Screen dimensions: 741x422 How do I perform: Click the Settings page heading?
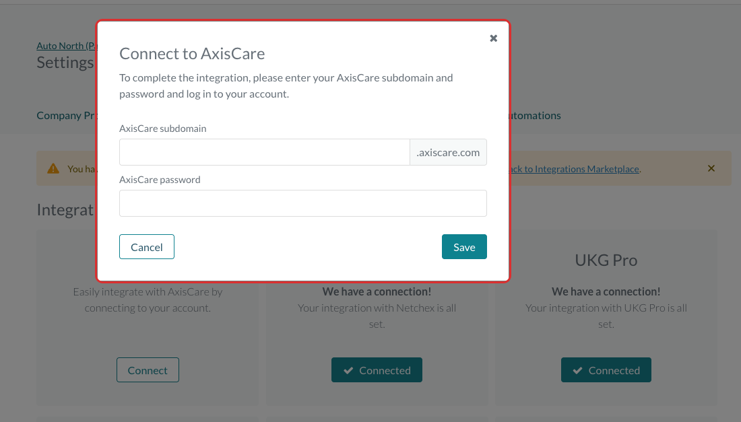pyautogui.click(x=65, y=63)
